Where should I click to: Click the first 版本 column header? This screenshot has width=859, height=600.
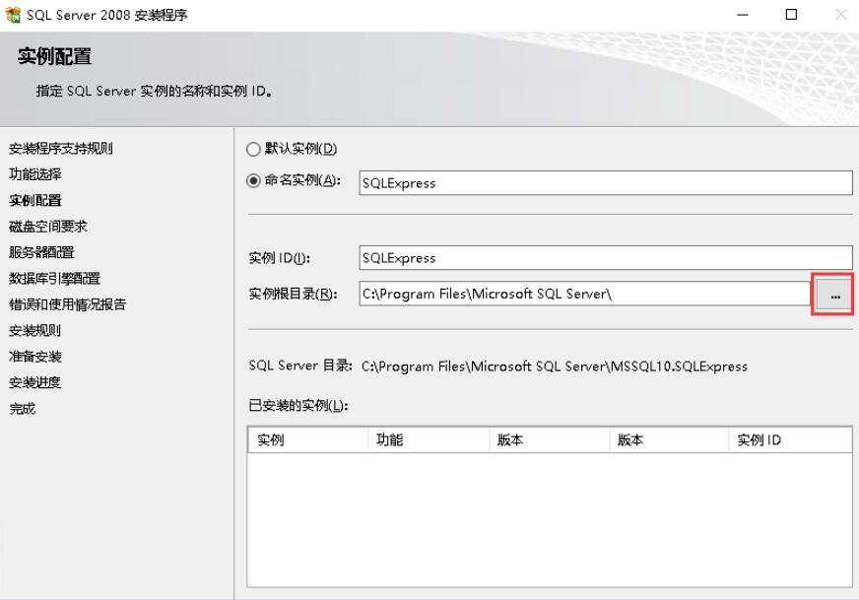550,440
